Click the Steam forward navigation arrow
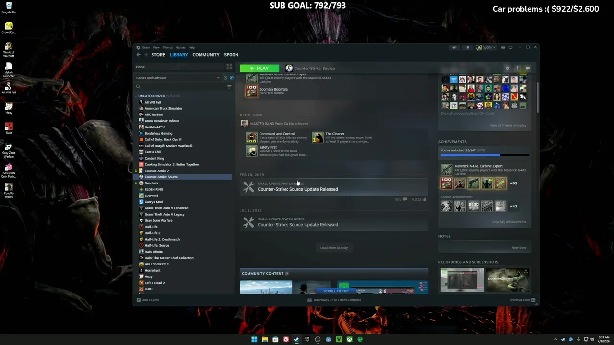 pos(146,55)
